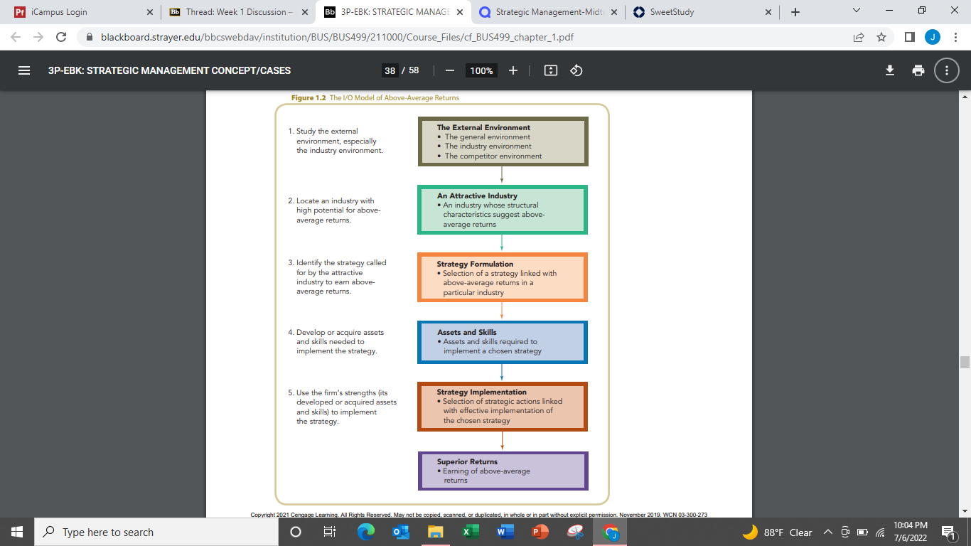Click the Type here to search box
971x546 pixels.
(x=156, y=532)
